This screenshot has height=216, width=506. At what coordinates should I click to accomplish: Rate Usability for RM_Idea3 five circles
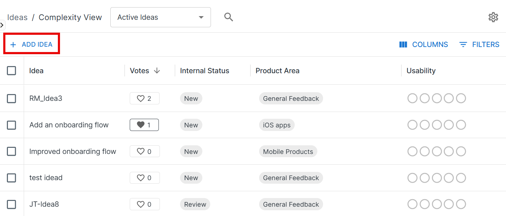point(461,98)
